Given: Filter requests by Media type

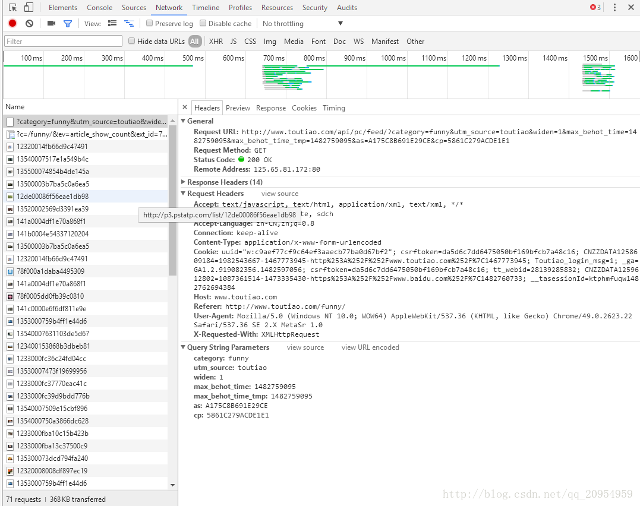Looking at the screenshot, I should (294, 41).
